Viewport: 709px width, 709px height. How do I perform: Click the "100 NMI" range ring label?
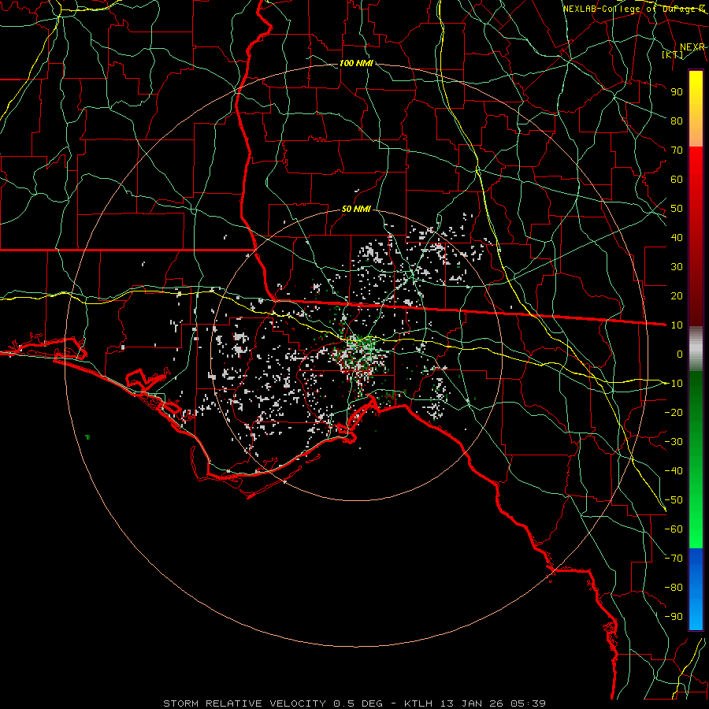(356, 63)
